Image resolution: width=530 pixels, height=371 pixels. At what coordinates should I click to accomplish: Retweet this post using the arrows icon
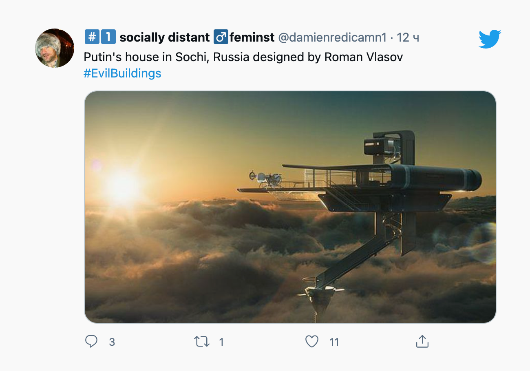202,341
